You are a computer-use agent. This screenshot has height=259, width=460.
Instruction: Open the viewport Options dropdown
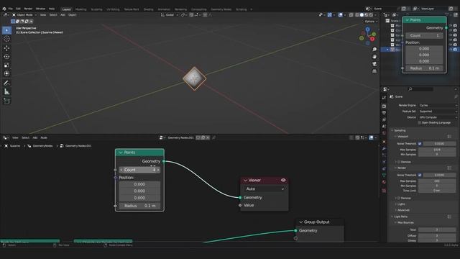371,22
